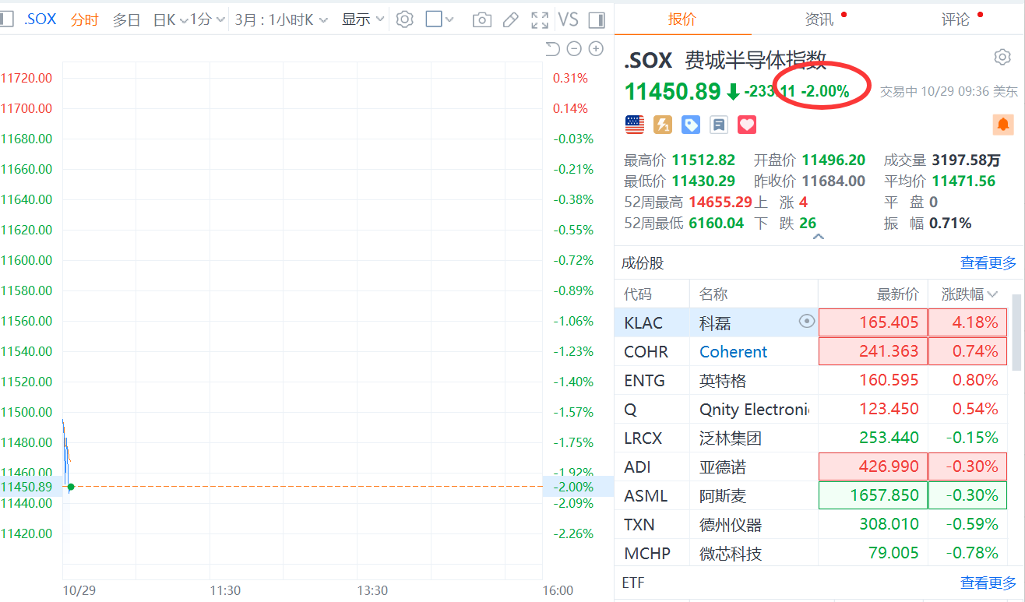The image size is (1025, 602).
Task: Click 查看更多 next to ETF
Action: 988,583
